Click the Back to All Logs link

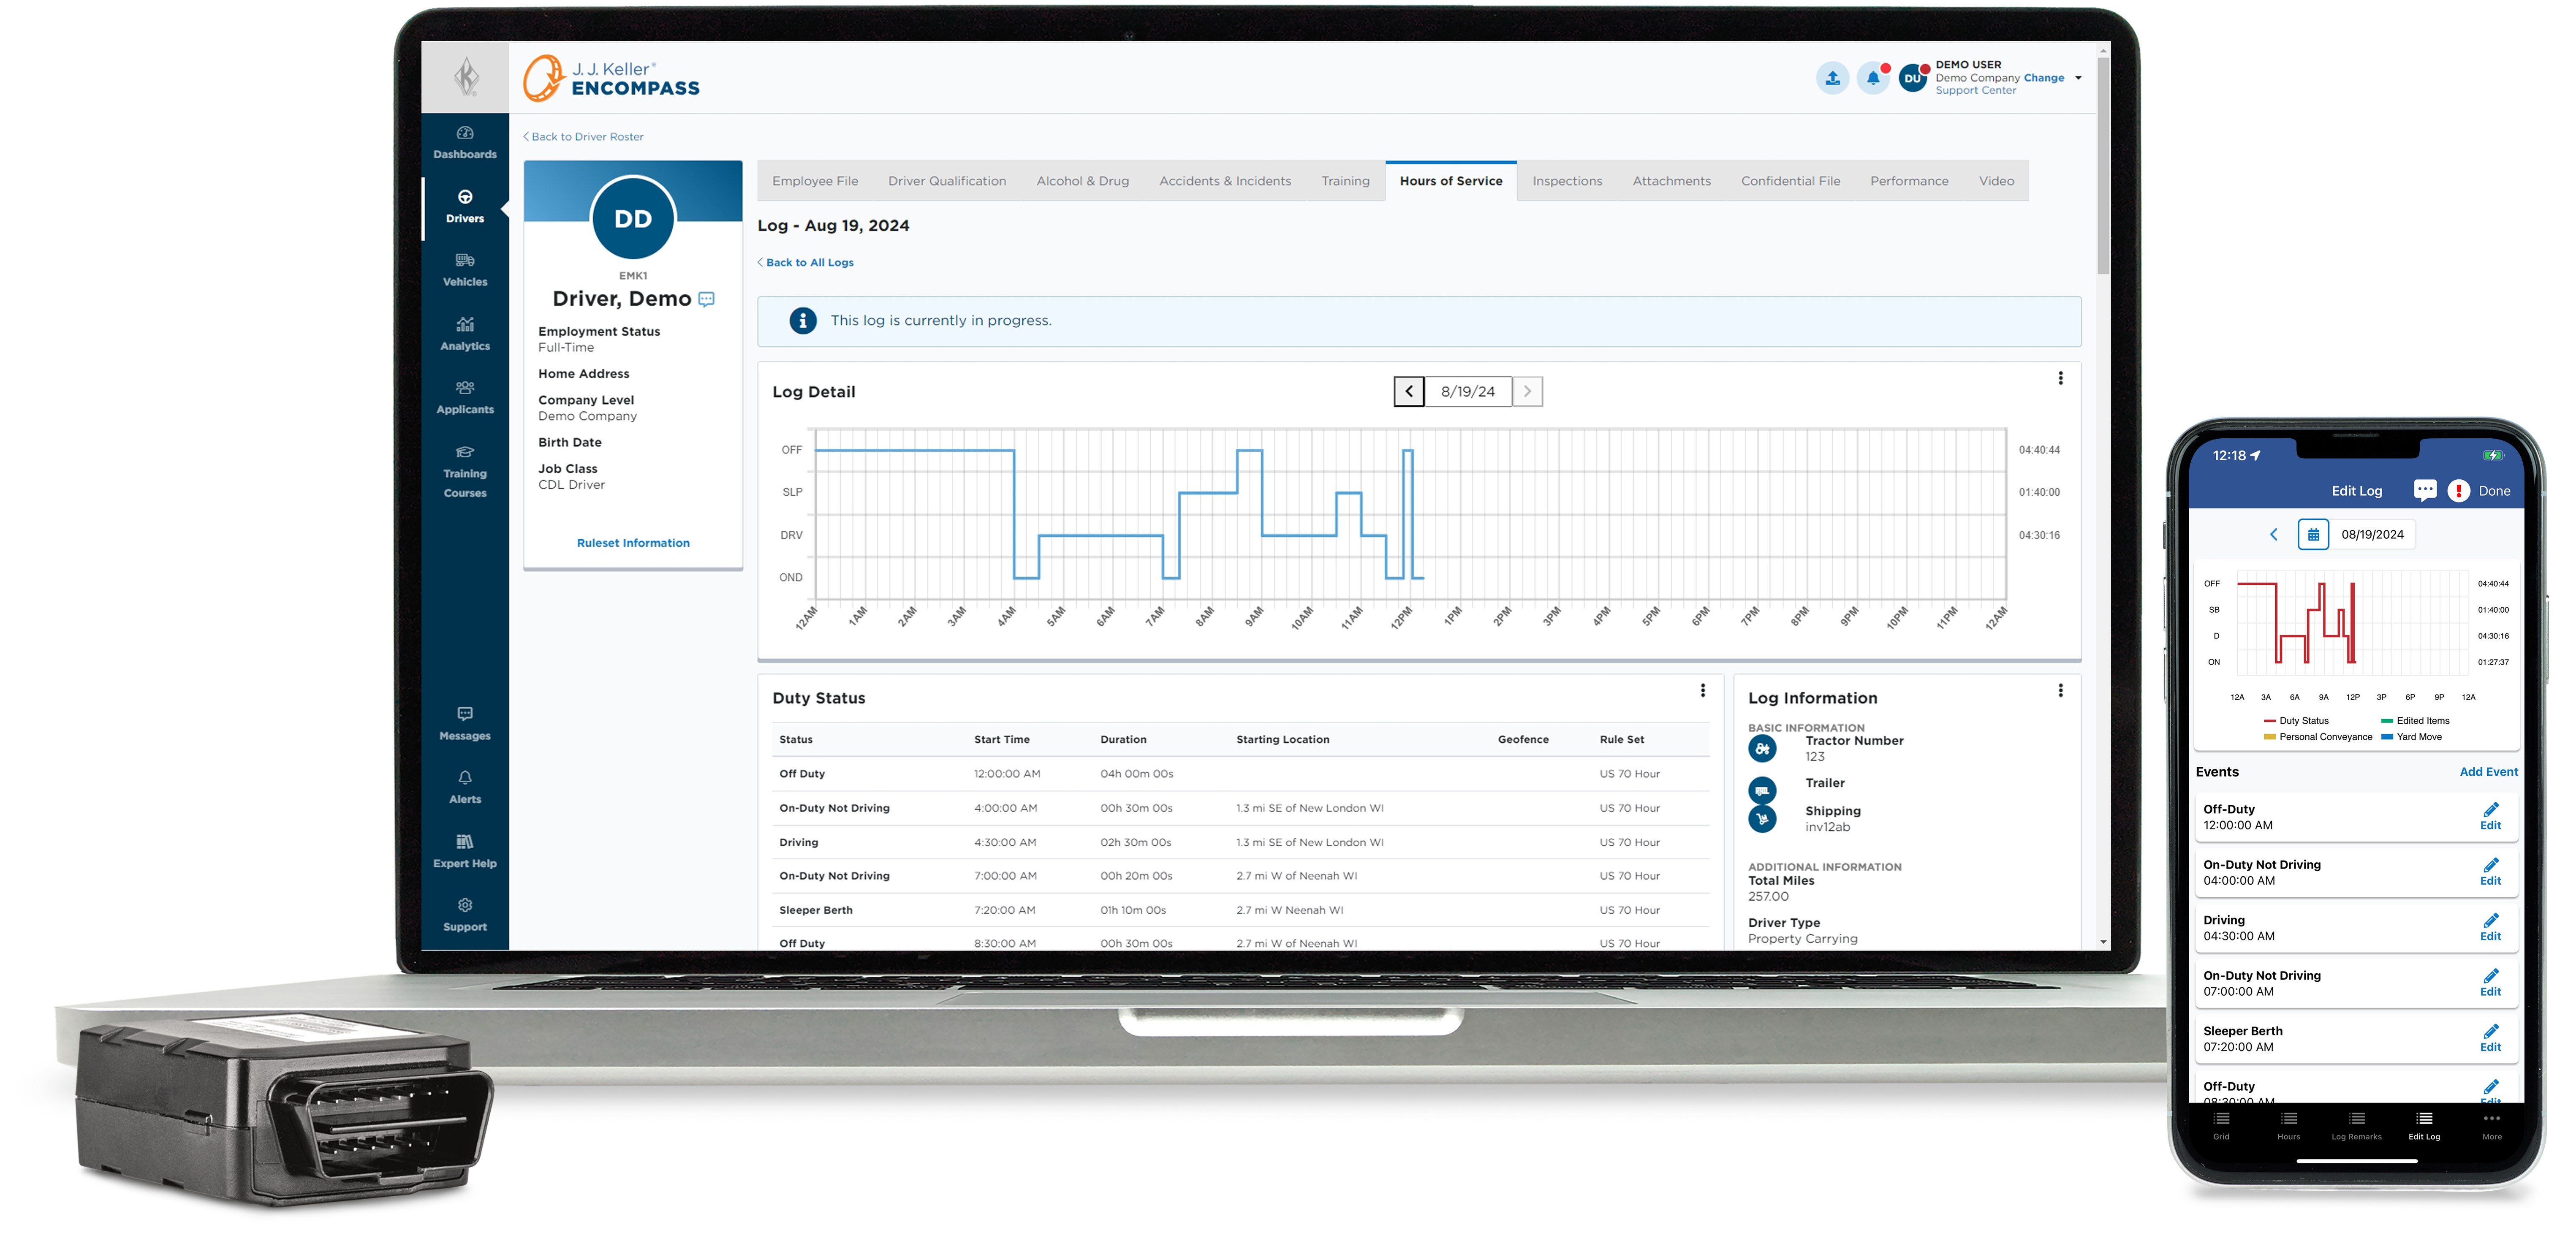[809, 262]
